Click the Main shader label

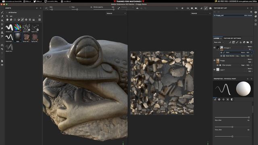coord(248,15)
